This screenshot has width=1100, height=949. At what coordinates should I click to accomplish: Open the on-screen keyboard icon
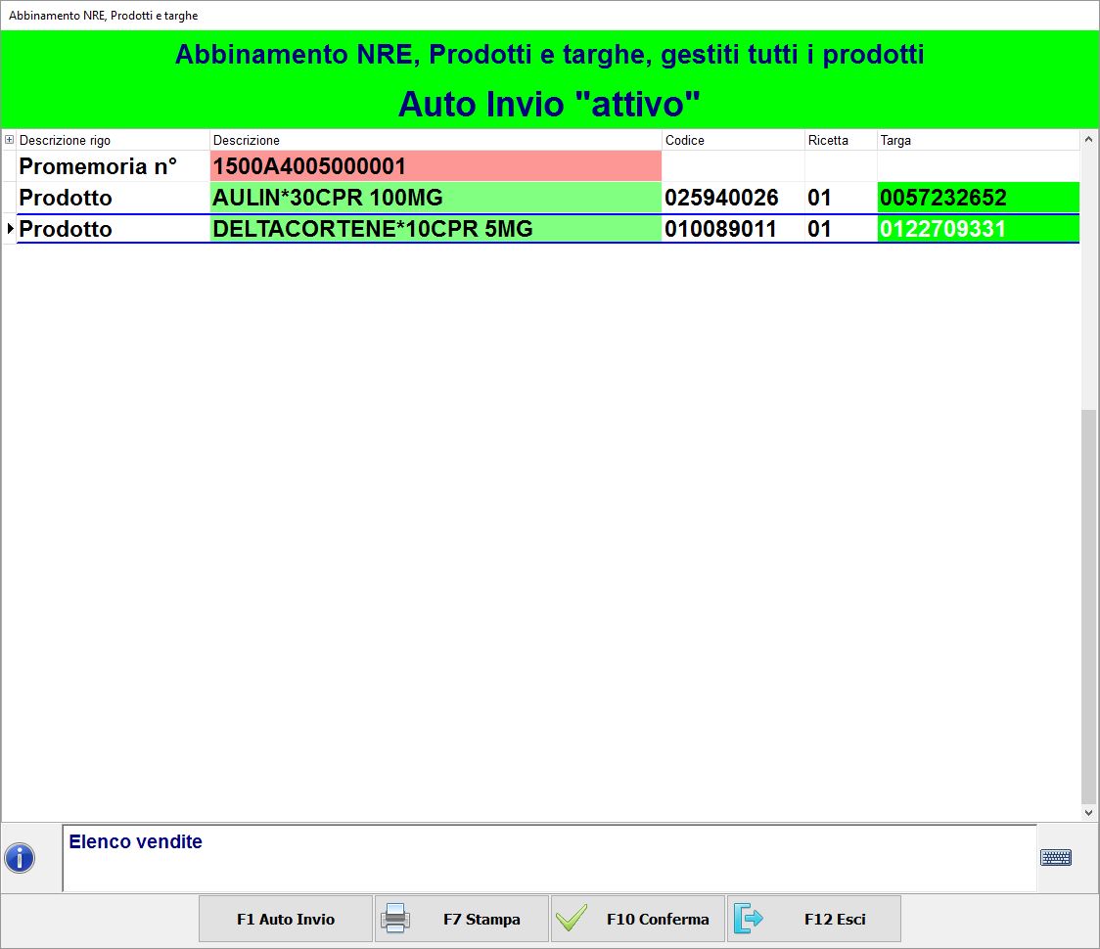1055,858
